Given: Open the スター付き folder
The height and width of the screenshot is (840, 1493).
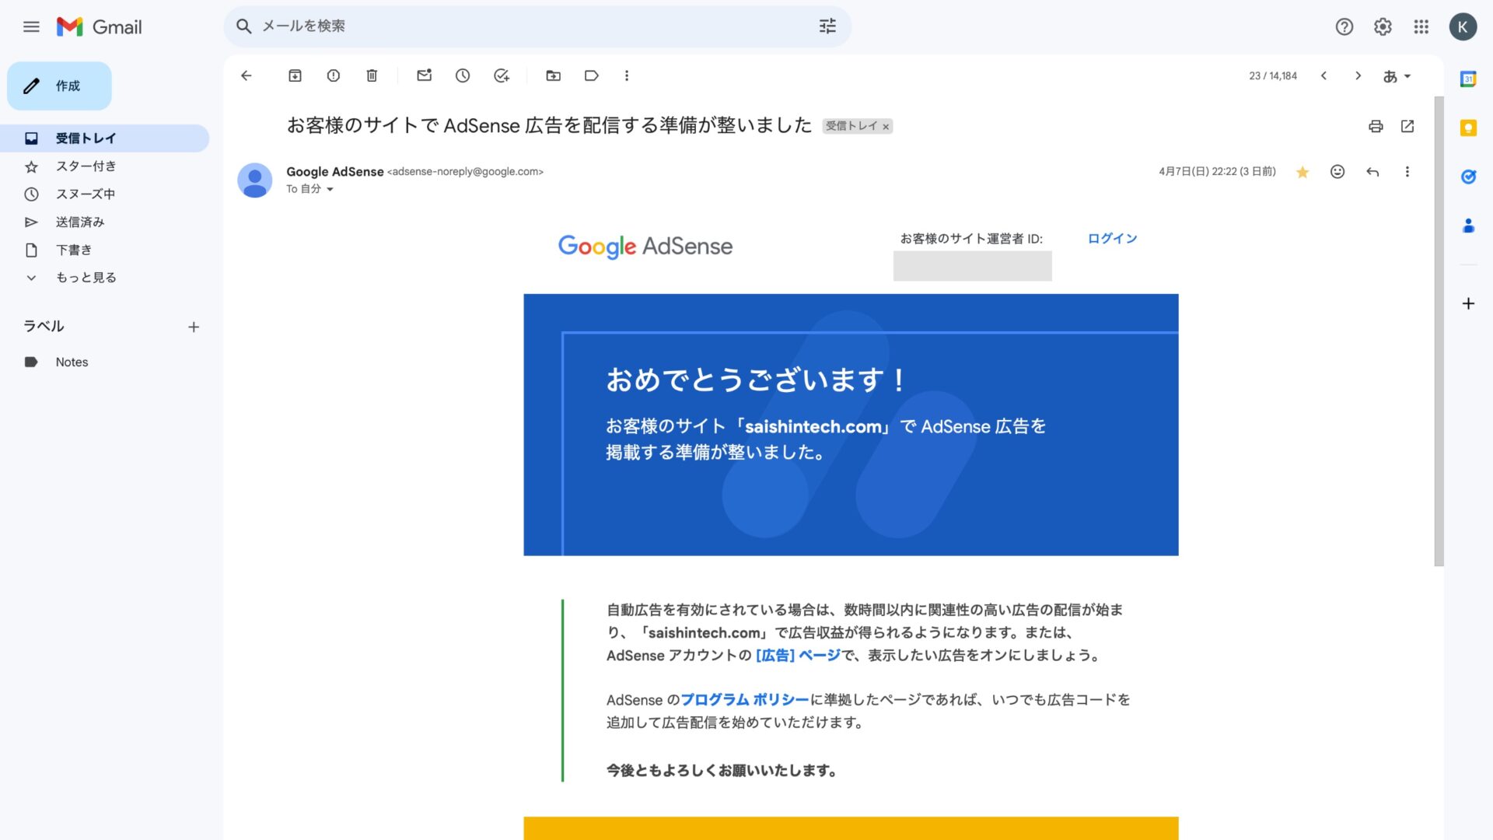Looking at the screenshot, I should pos(86,166).
